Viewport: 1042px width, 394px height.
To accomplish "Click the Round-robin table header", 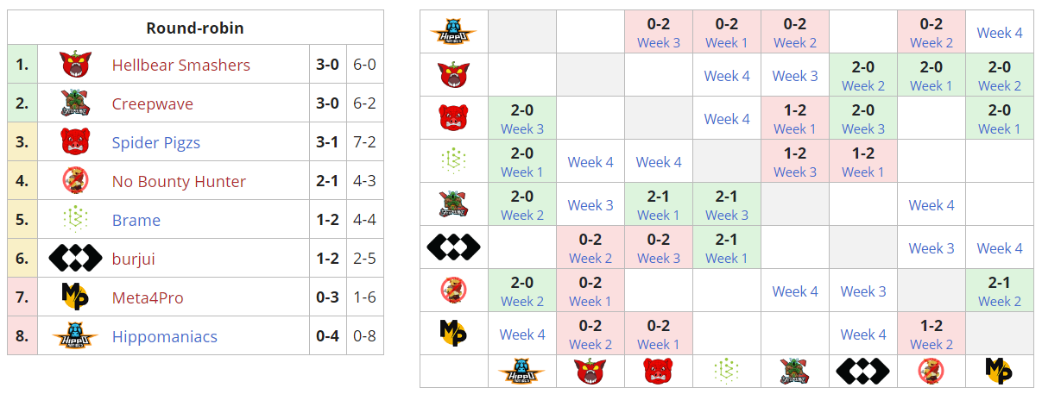I will click(x=195, y=28).
